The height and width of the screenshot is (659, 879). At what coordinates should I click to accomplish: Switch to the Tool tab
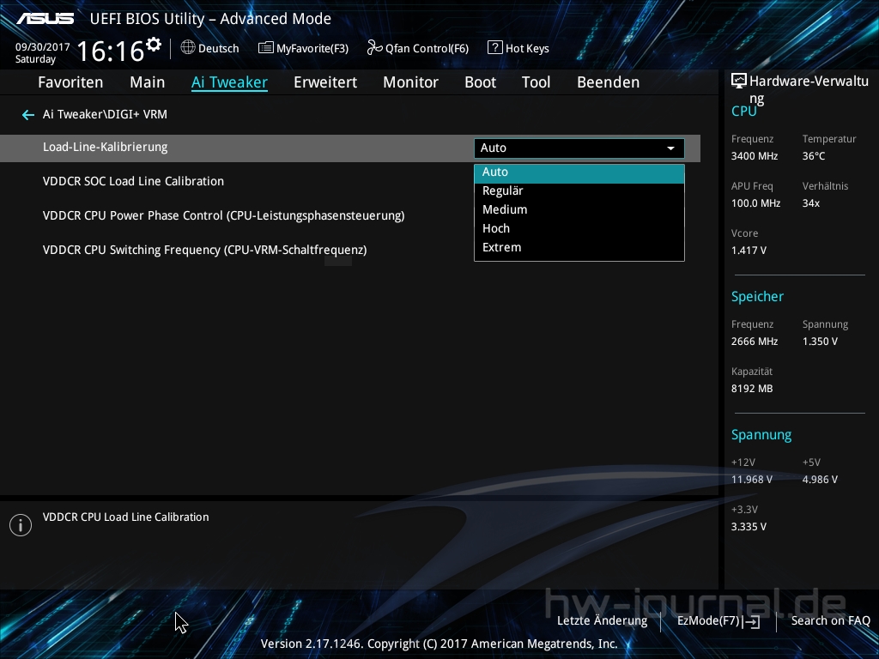pyautogui.click(x=536, y=82)
